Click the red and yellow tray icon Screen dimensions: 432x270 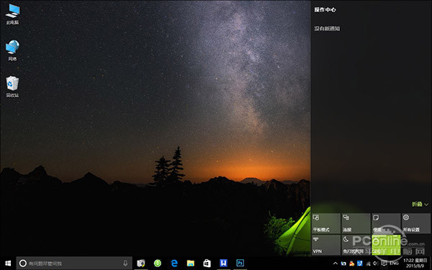pyautogui.click(x=351, y=264)
